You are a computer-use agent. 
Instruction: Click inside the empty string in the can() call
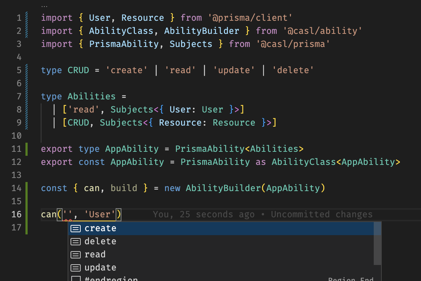pyautogui.click(x=68, y=214)
